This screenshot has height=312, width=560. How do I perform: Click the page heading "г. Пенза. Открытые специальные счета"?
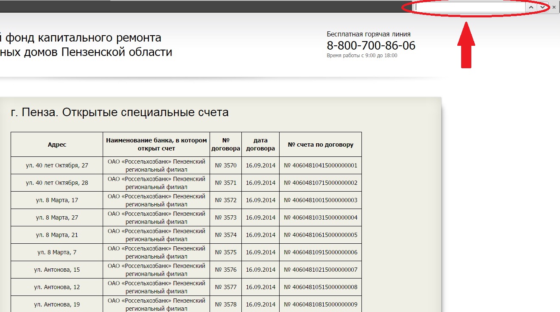[120, 112]
